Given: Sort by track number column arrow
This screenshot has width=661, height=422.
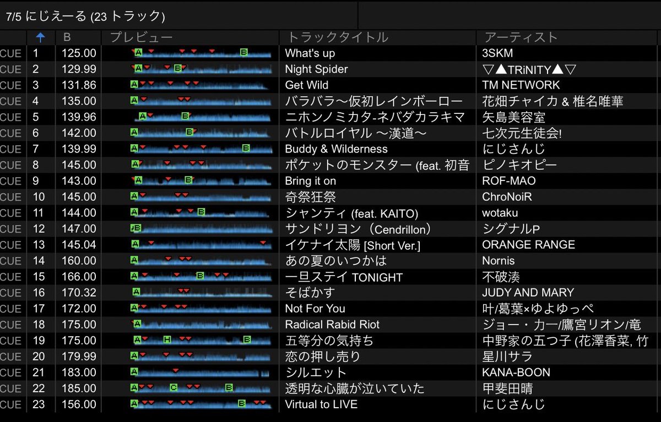Looking at the screenshot, I should pos(41,37).
